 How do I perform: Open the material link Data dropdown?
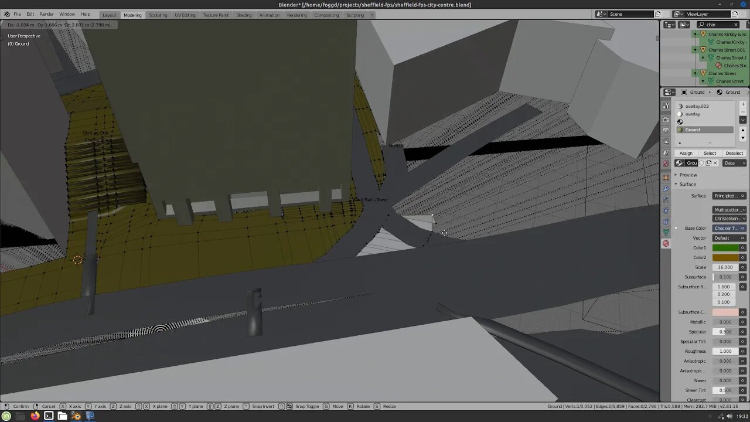[x=735, y=163]
